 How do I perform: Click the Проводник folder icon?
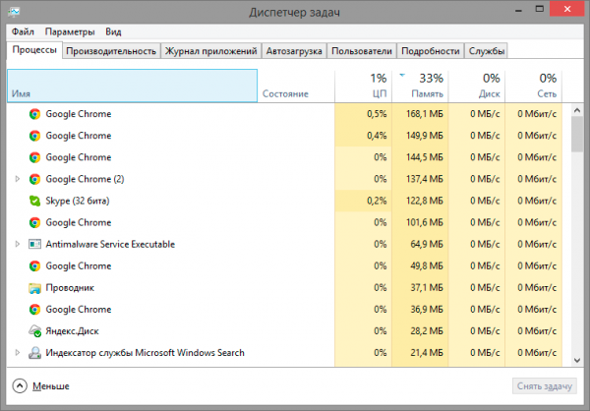click(x=34, y=288)
